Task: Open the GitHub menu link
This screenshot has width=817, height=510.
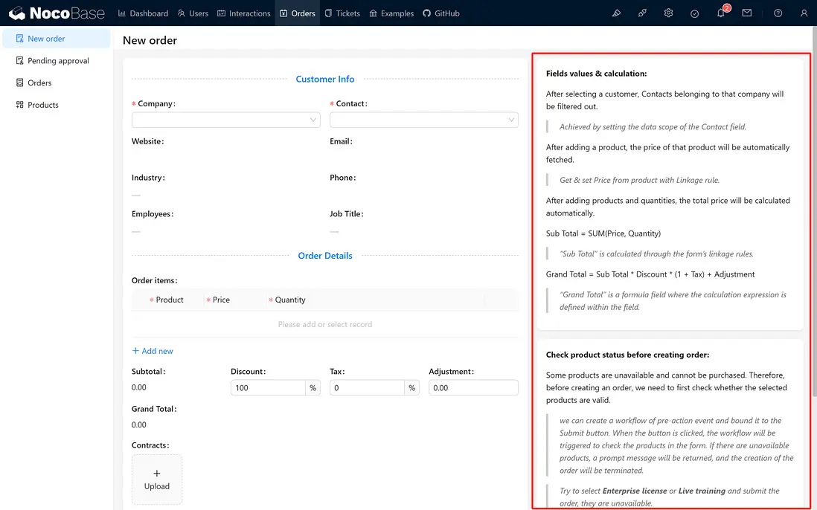Action: pos(440,13)
